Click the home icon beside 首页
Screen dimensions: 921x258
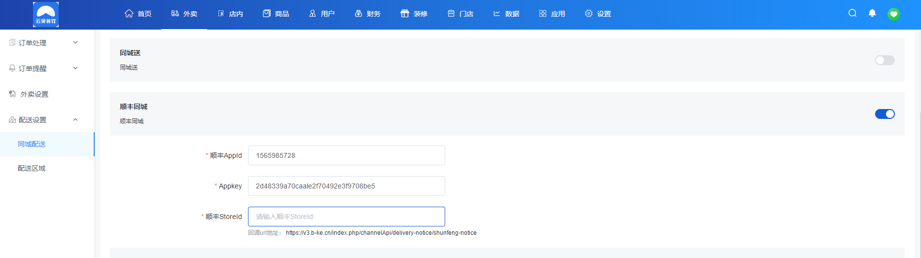(129, 13)
